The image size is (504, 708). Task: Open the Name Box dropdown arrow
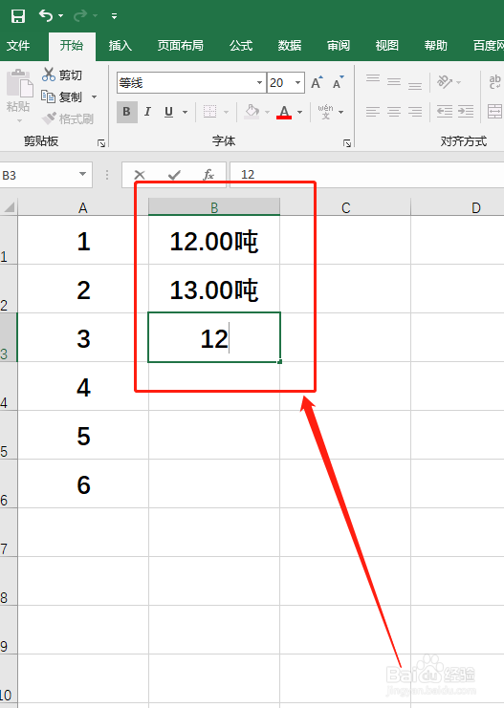point(82,174)
